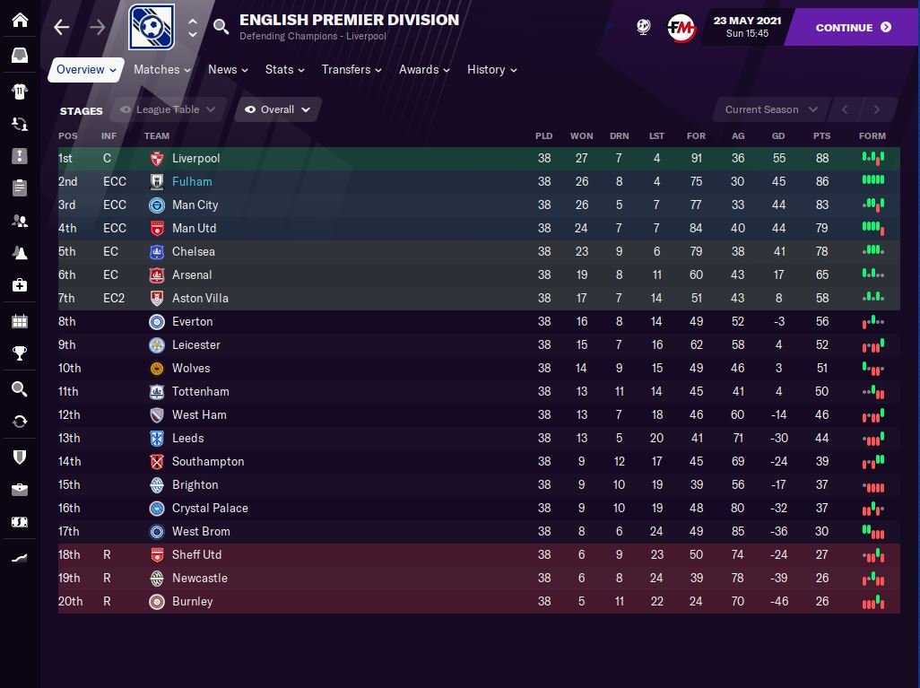Open the Inbox tray icon
This screenshot has height=688, width=920.
click(x=20, y=56)
